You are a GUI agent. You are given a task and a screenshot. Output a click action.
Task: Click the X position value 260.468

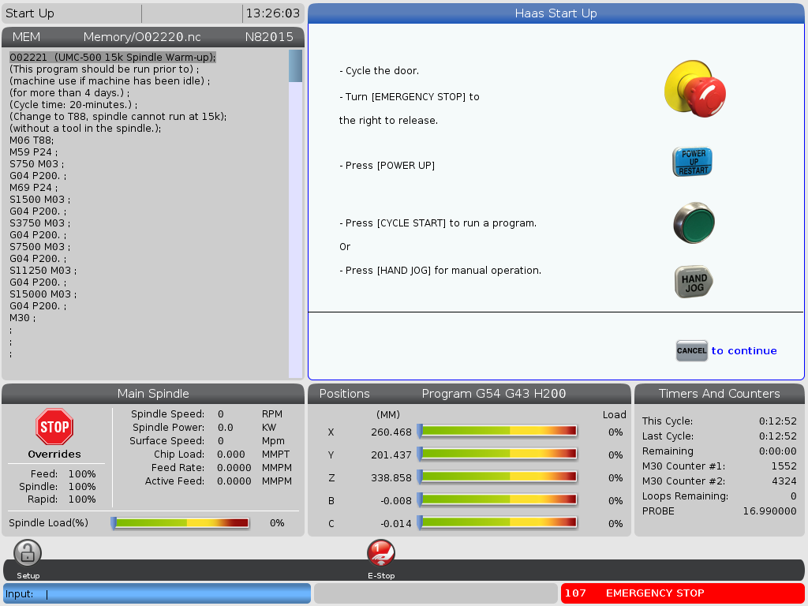coord(391,432)
